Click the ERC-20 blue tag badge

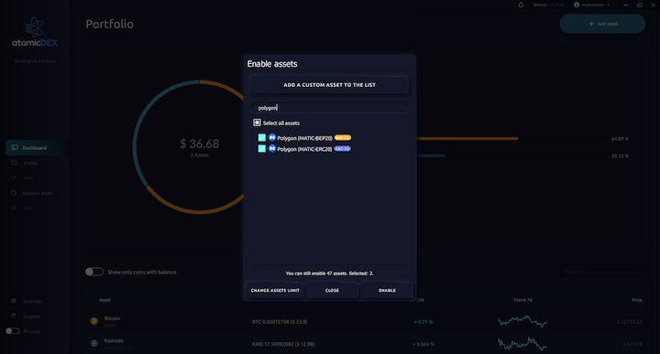tap(343, 149)
